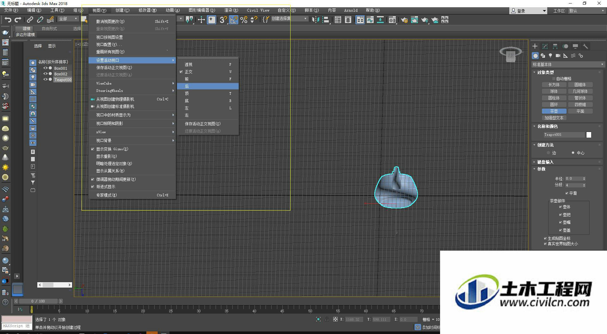
Task: Open the Display panel tab
Action: (575, 46)
